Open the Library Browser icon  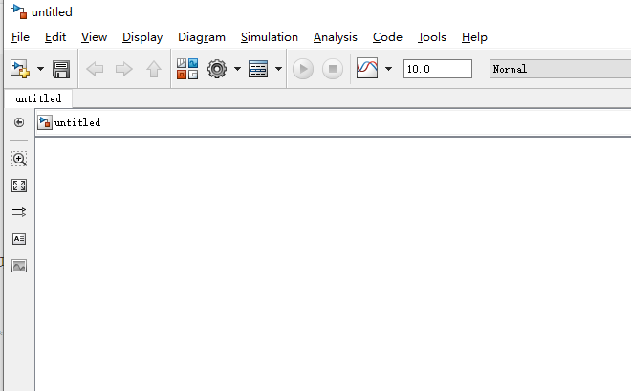coord(187,69)
